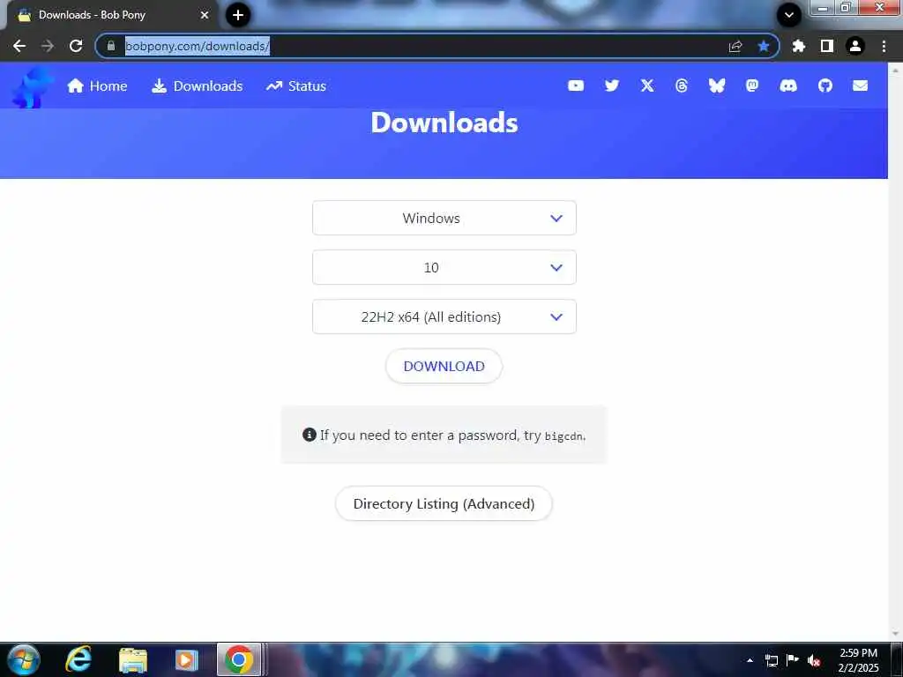Click the Chrome taskbar icon
The image size is (903, 677).
239,659
